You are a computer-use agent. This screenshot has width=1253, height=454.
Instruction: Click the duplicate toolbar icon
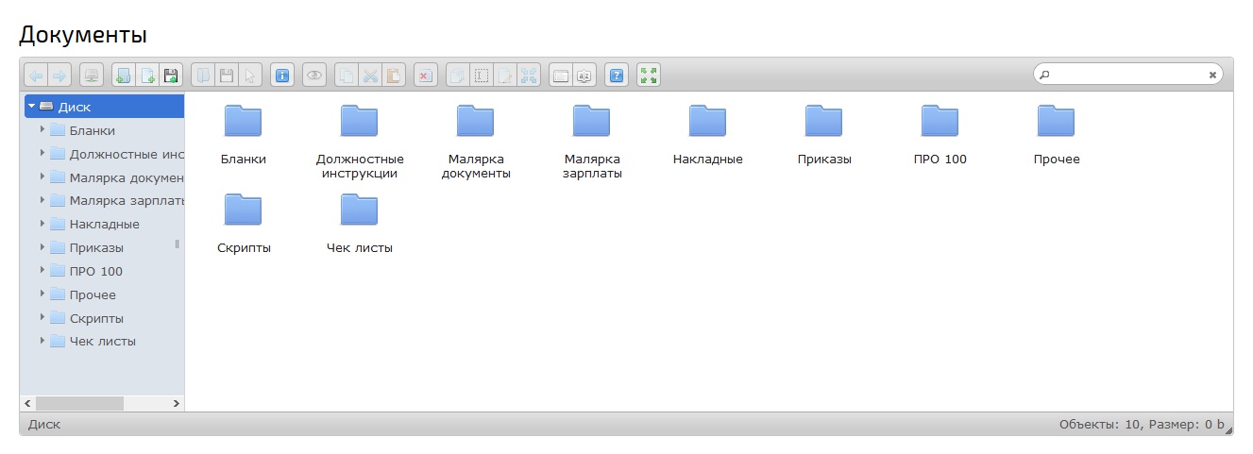[457, 75]
